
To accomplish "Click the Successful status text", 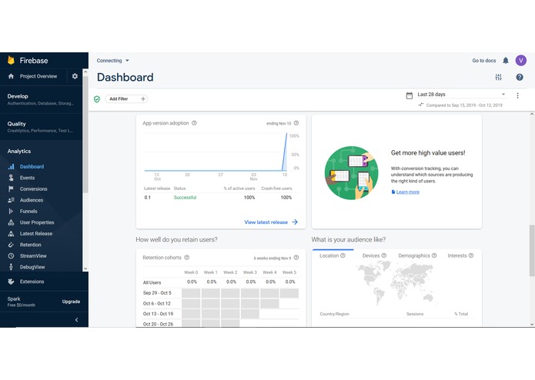I will coord(185,198).
